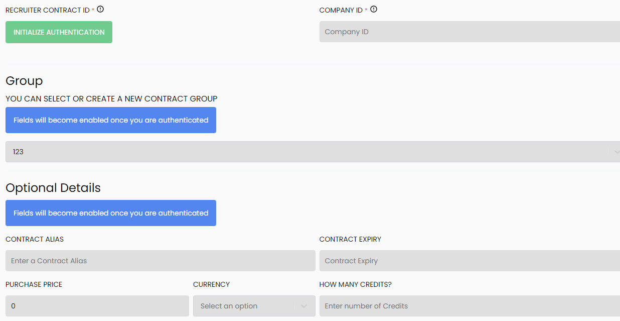Image resolution: width=620 pixels, height=321 pixels.
Task: Click the Recruiter Contract ID label
Action: click(x=48, y=10)
